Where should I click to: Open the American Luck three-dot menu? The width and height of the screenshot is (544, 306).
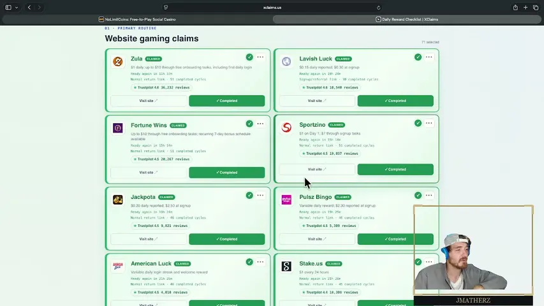261,262
